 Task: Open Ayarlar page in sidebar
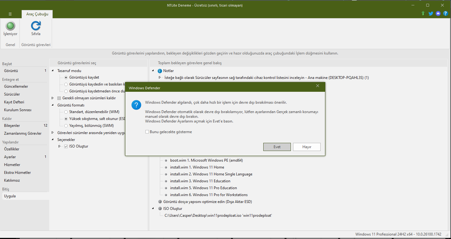[x=25, y=157]
